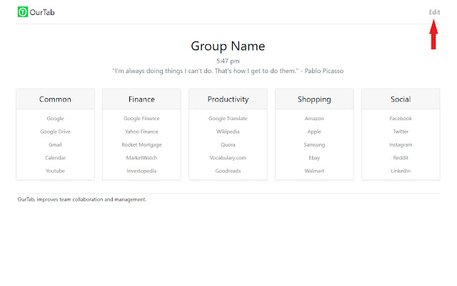
Task: Open the Investopedia link
Action: click(141, 171)
